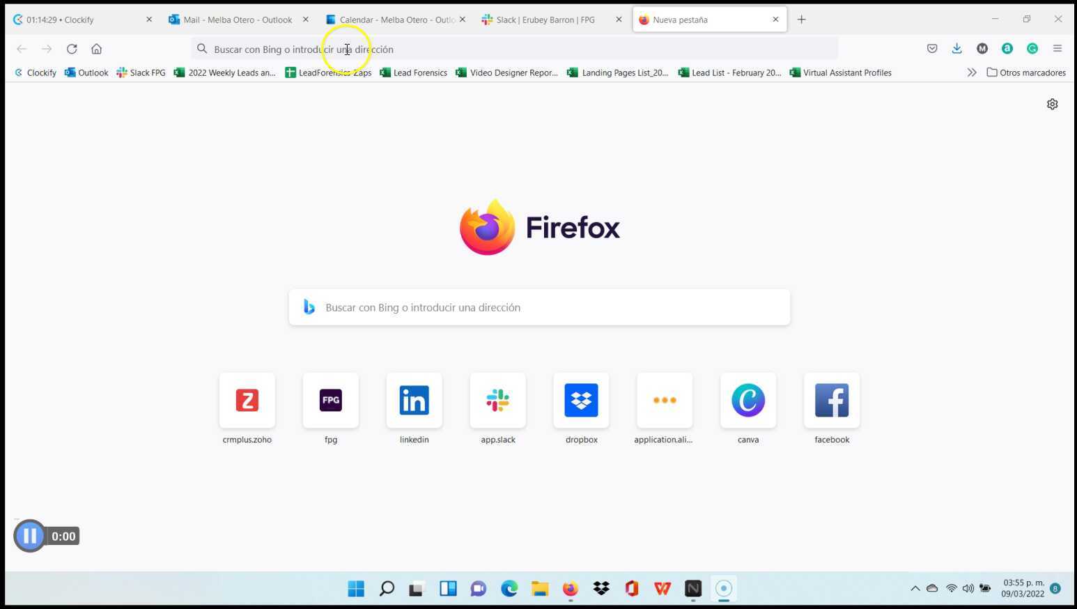The image size is (1077, 609).
Task: Click the central Bing search box
Action: click(x=540, y=307)
